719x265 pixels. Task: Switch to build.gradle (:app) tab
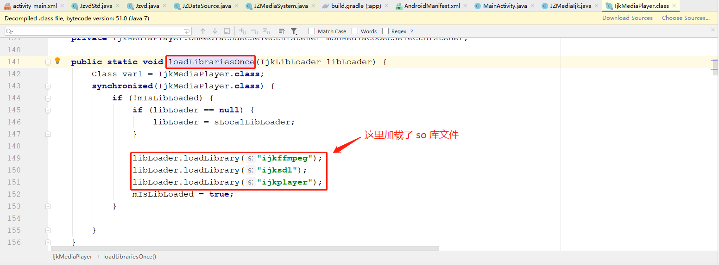tap(356, 6)
